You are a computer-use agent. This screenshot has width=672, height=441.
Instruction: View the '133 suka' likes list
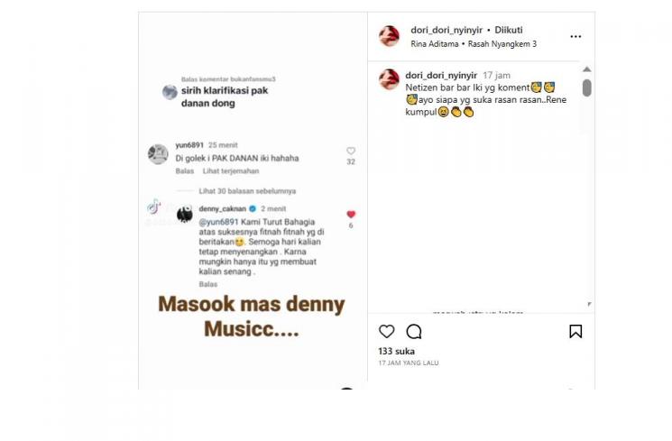coord(396,351)
